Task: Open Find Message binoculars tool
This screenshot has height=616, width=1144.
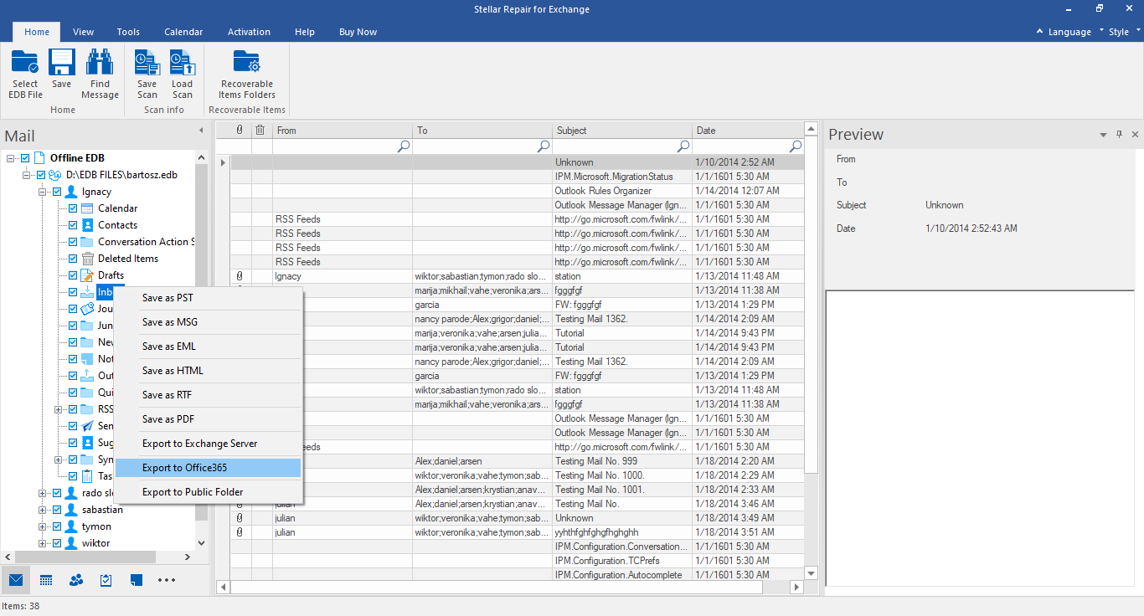Action: click(x=100, y=74)
